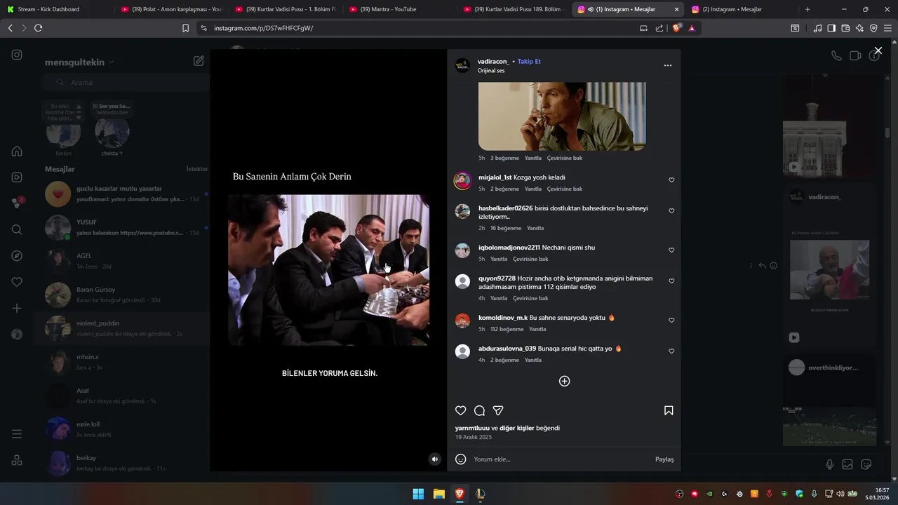Mute the video sound toggle
This screenshot has width=898, height=505.
(x=435, y=459)
